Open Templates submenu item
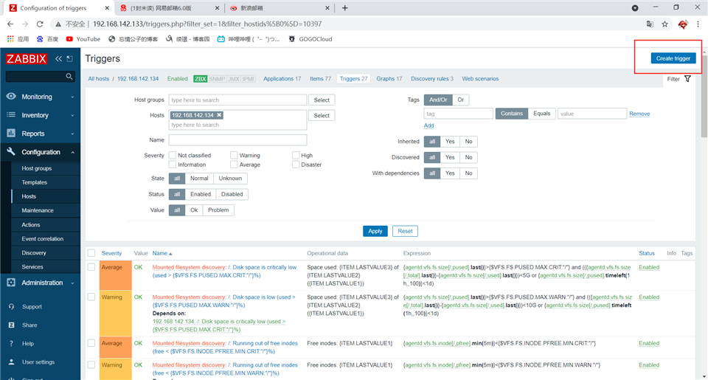This screenshot has width=708, height=380. [x=35, y=182]
